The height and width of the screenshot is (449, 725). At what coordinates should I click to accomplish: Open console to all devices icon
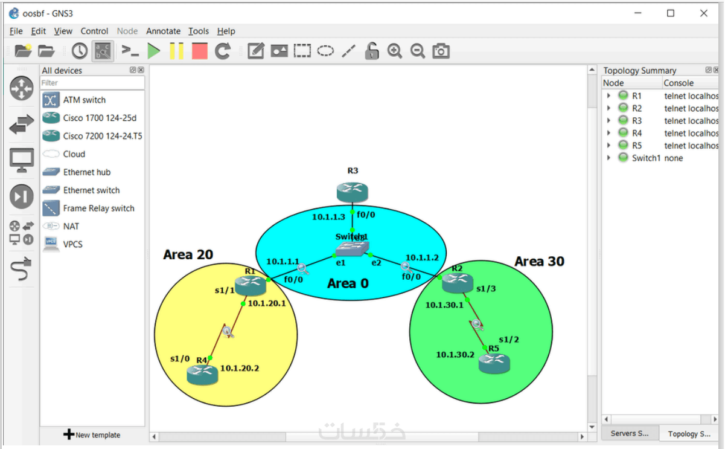click(x=130, y=51)
